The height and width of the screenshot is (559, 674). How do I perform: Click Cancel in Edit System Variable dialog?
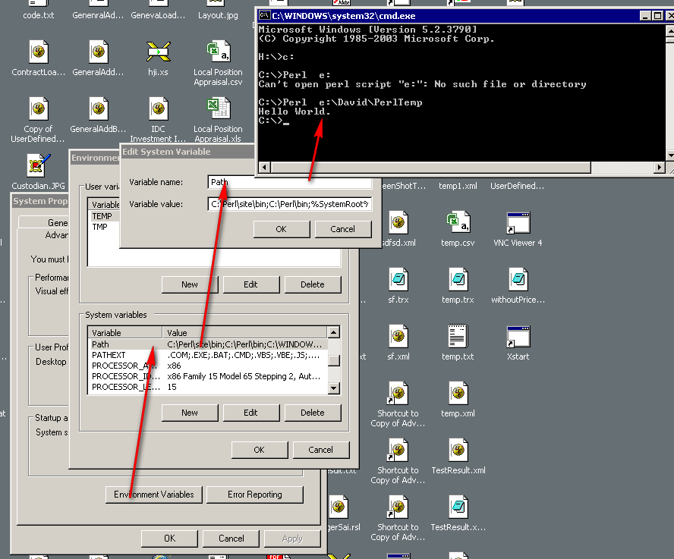[342, 229]
